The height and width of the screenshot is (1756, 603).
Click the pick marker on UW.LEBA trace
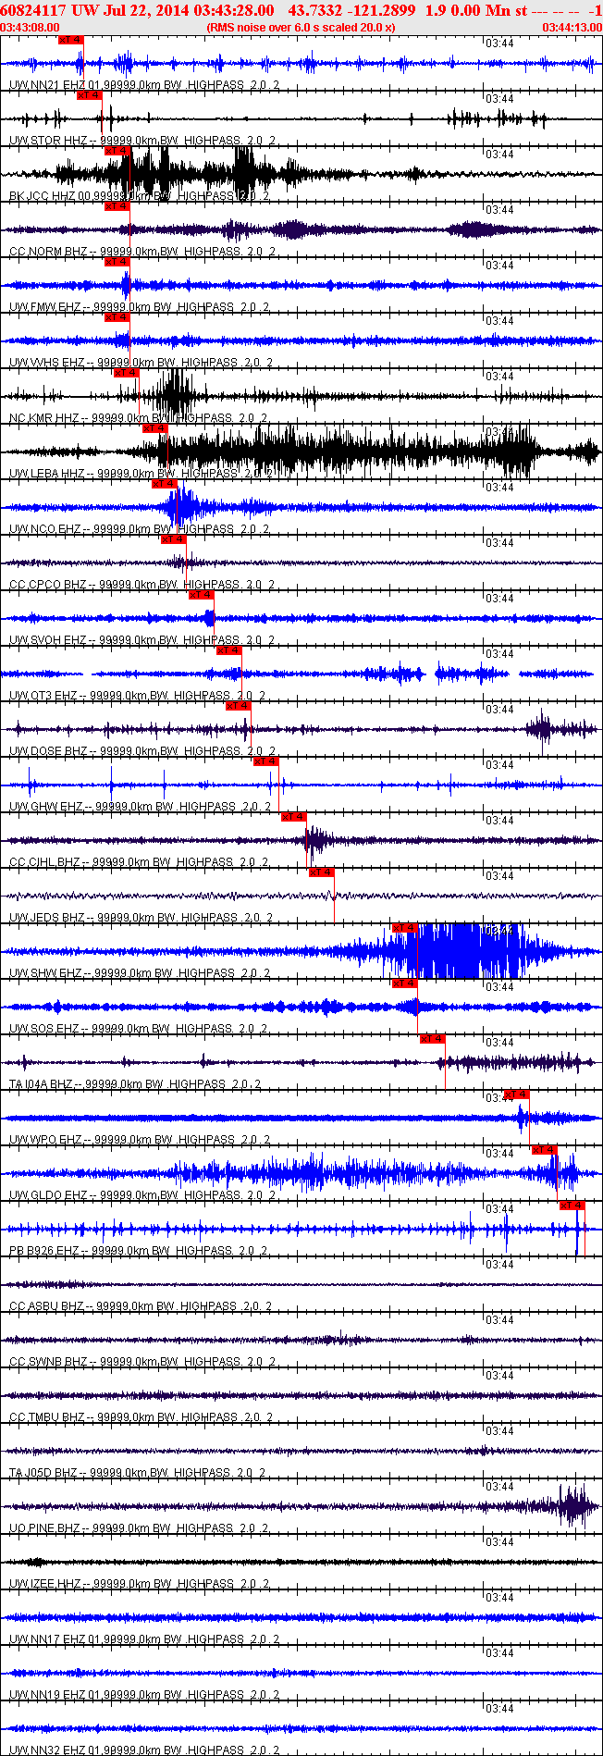pos(154,428)
